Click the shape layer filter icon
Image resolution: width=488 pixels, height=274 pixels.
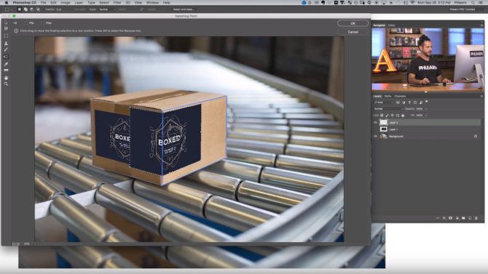click(x=415, y=102)
